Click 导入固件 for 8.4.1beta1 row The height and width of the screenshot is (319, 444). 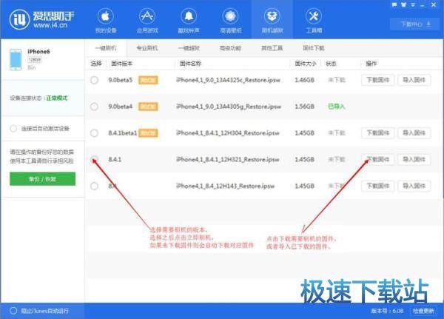point(414,133)
